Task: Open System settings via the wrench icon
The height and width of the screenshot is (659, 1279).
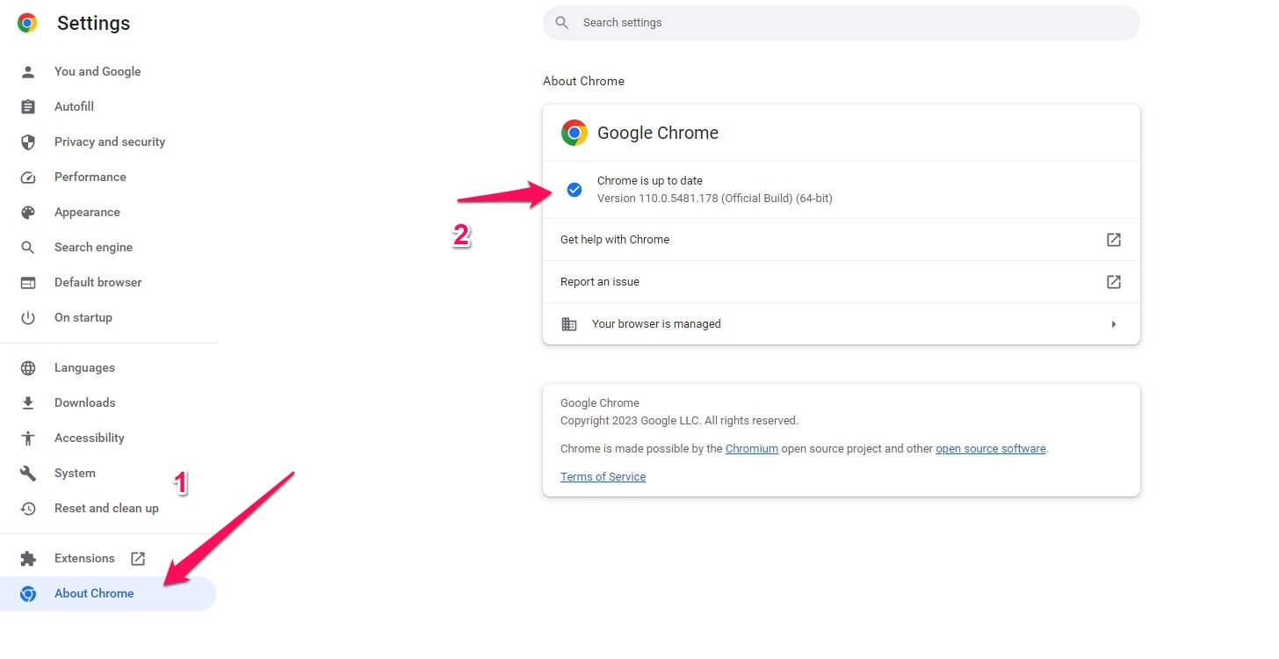Action: pos(27,473)
